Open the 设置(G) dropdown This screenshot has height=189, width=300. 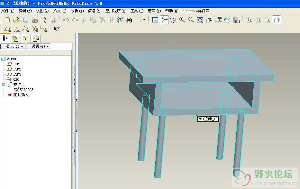coord(39,46)
